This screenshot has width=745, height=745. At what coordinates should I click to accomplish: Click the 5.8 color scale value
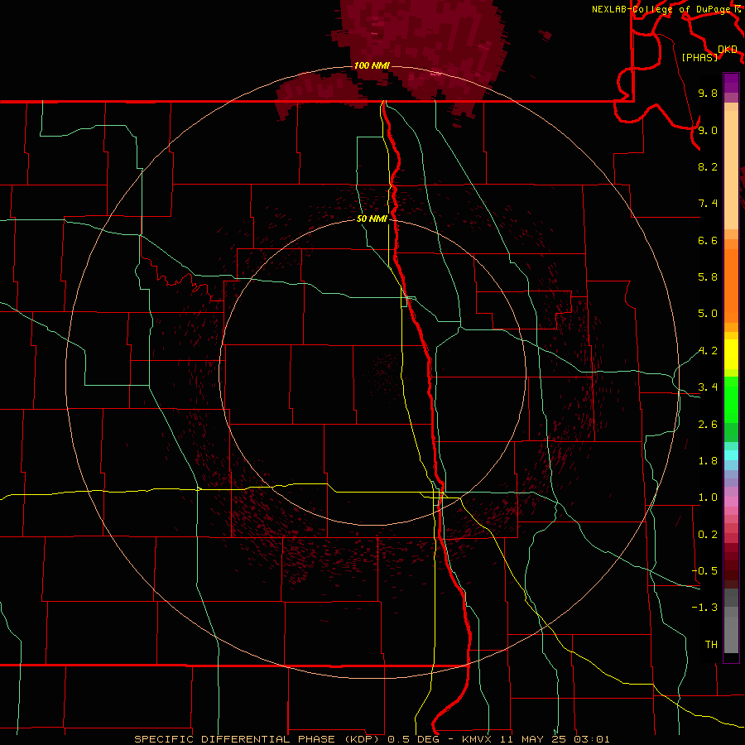[x=708, y=276]
